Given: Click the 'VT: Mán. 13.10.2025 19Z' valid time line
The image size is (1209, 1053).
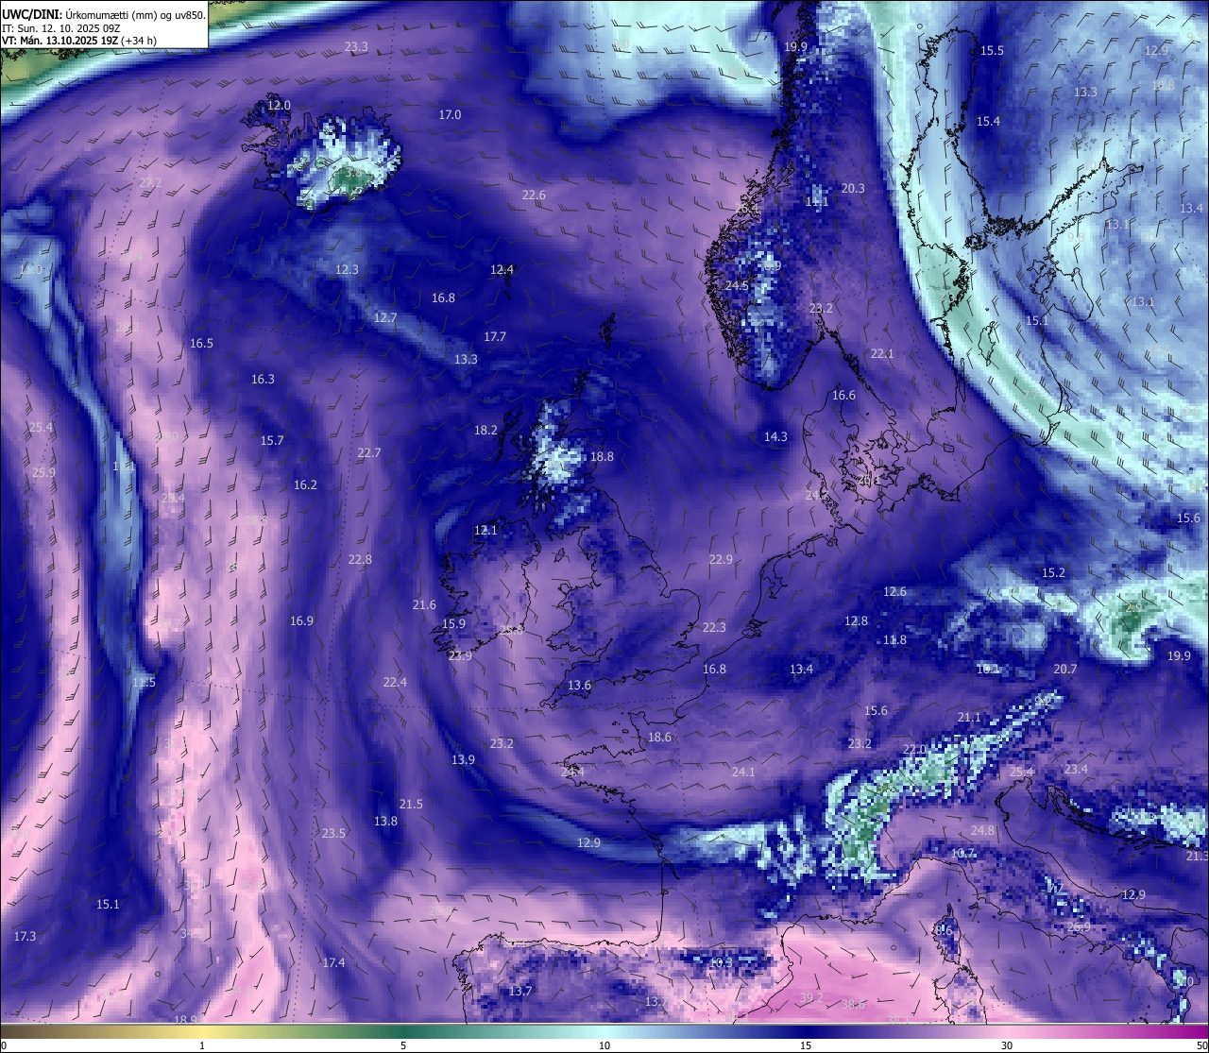Looking at the screenshot, I should pos(79,41).
